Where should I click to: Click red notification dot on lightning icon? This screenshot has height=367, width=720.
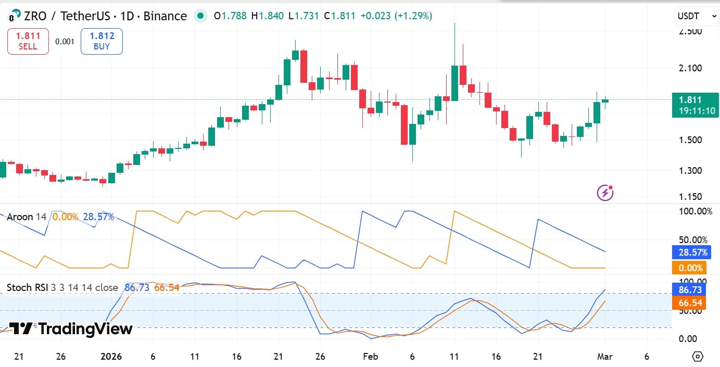pyautogui.click(x=610, y=186)
